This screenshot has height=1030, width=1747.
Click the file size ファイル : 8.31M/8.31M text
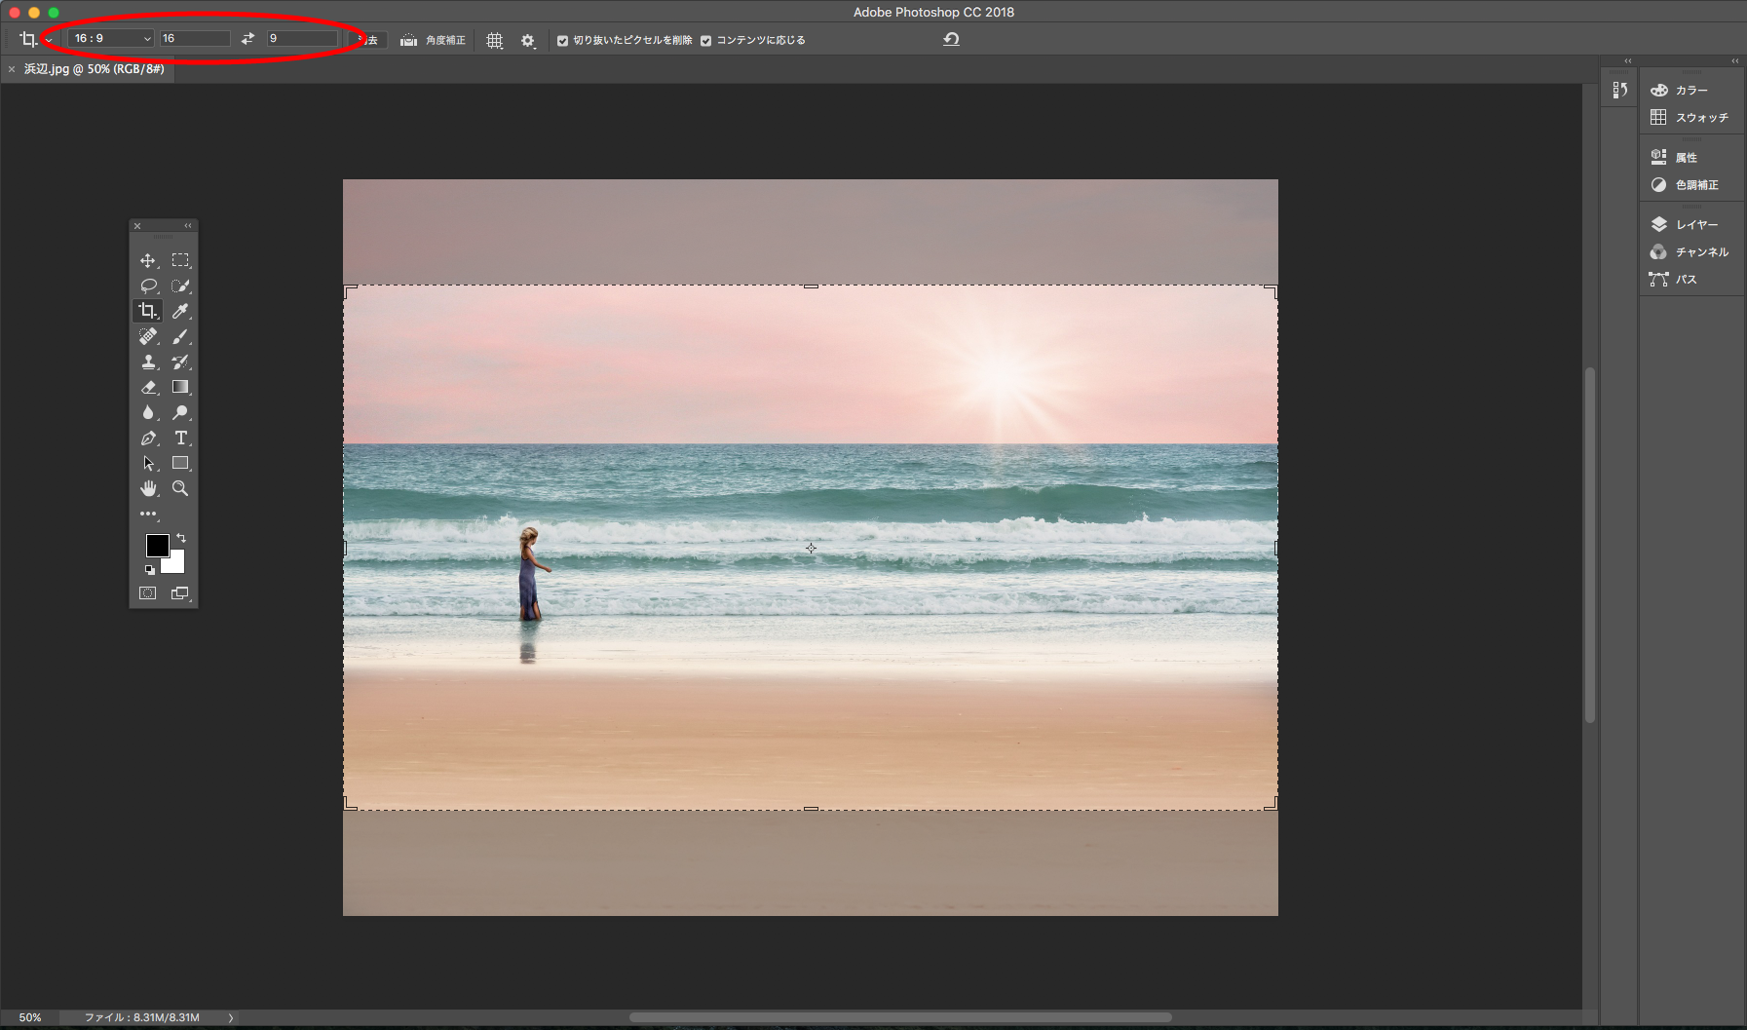[142, 1017]
